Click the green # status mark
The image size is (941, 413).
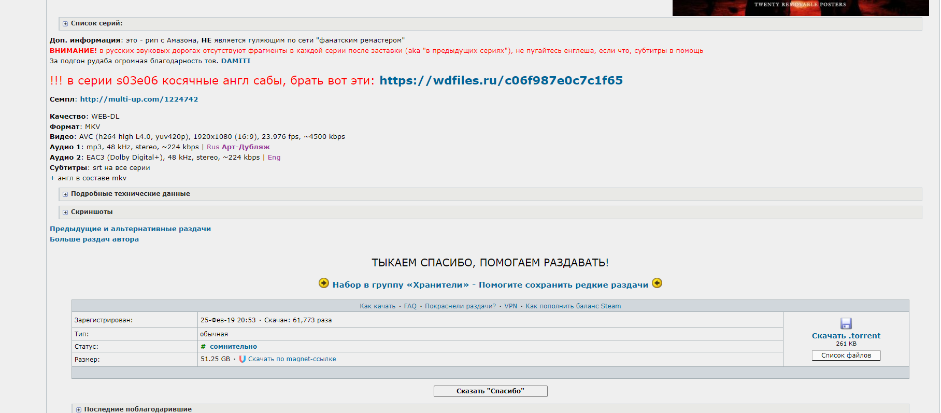[203, 347]
